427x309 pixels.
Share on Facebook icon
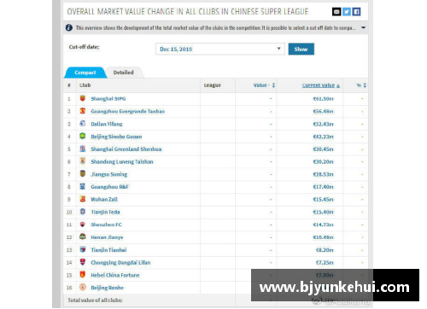tap(356, 12)
